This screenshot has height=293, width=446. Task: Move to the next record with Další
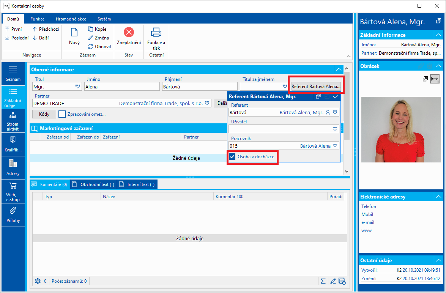point(41,38)
